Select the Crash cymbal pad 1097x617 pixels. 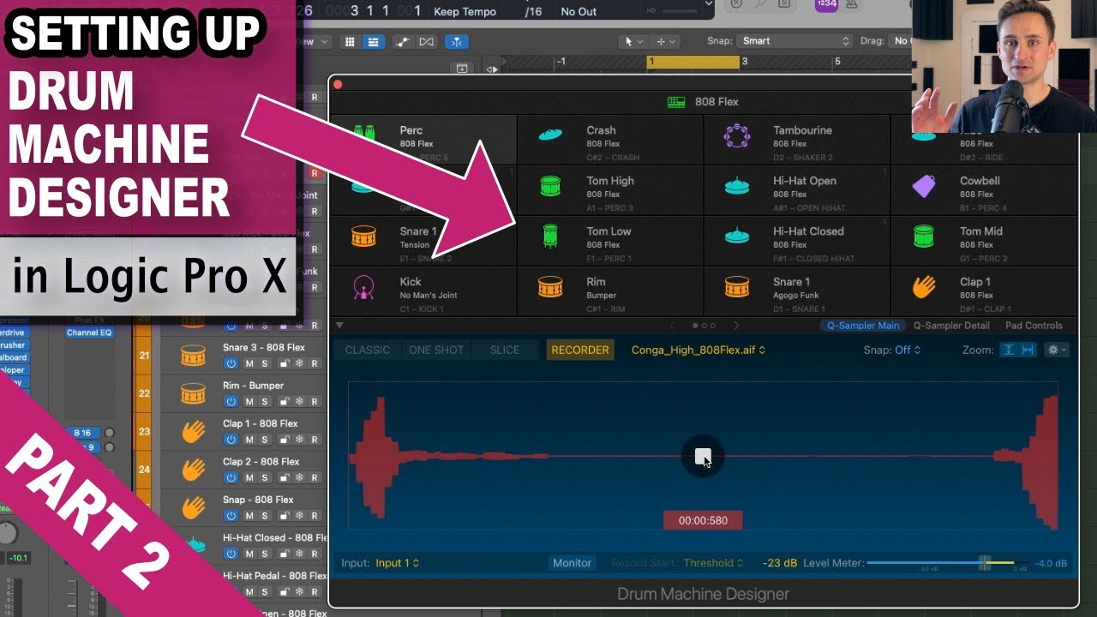point(610,141)
